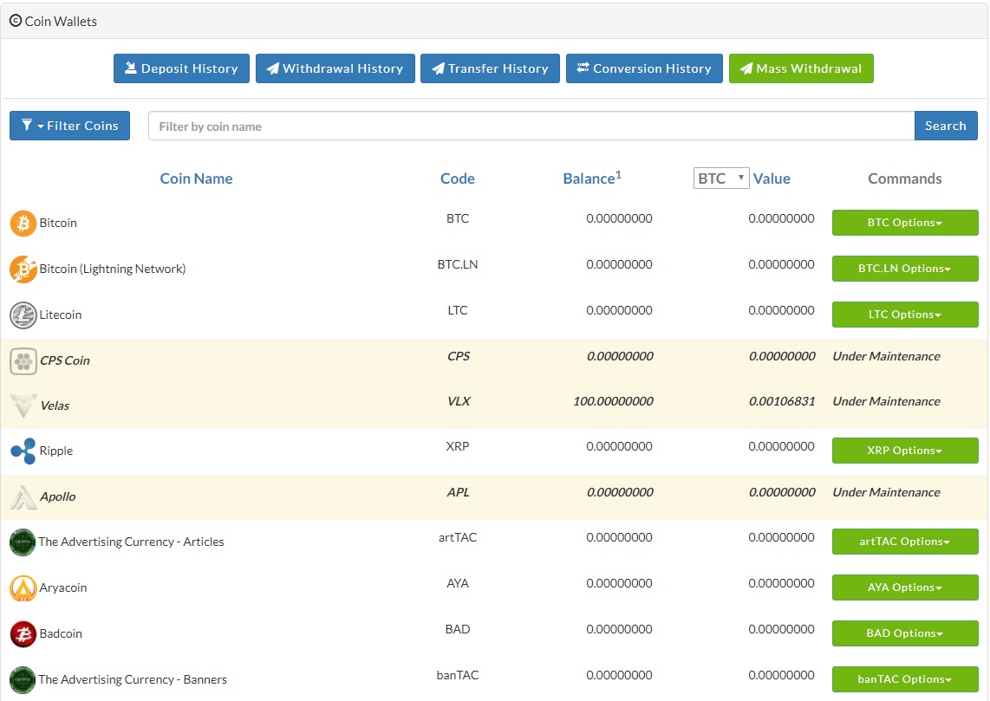
Task: Expand LTC Options menu
Action: [x=905, y=315]
